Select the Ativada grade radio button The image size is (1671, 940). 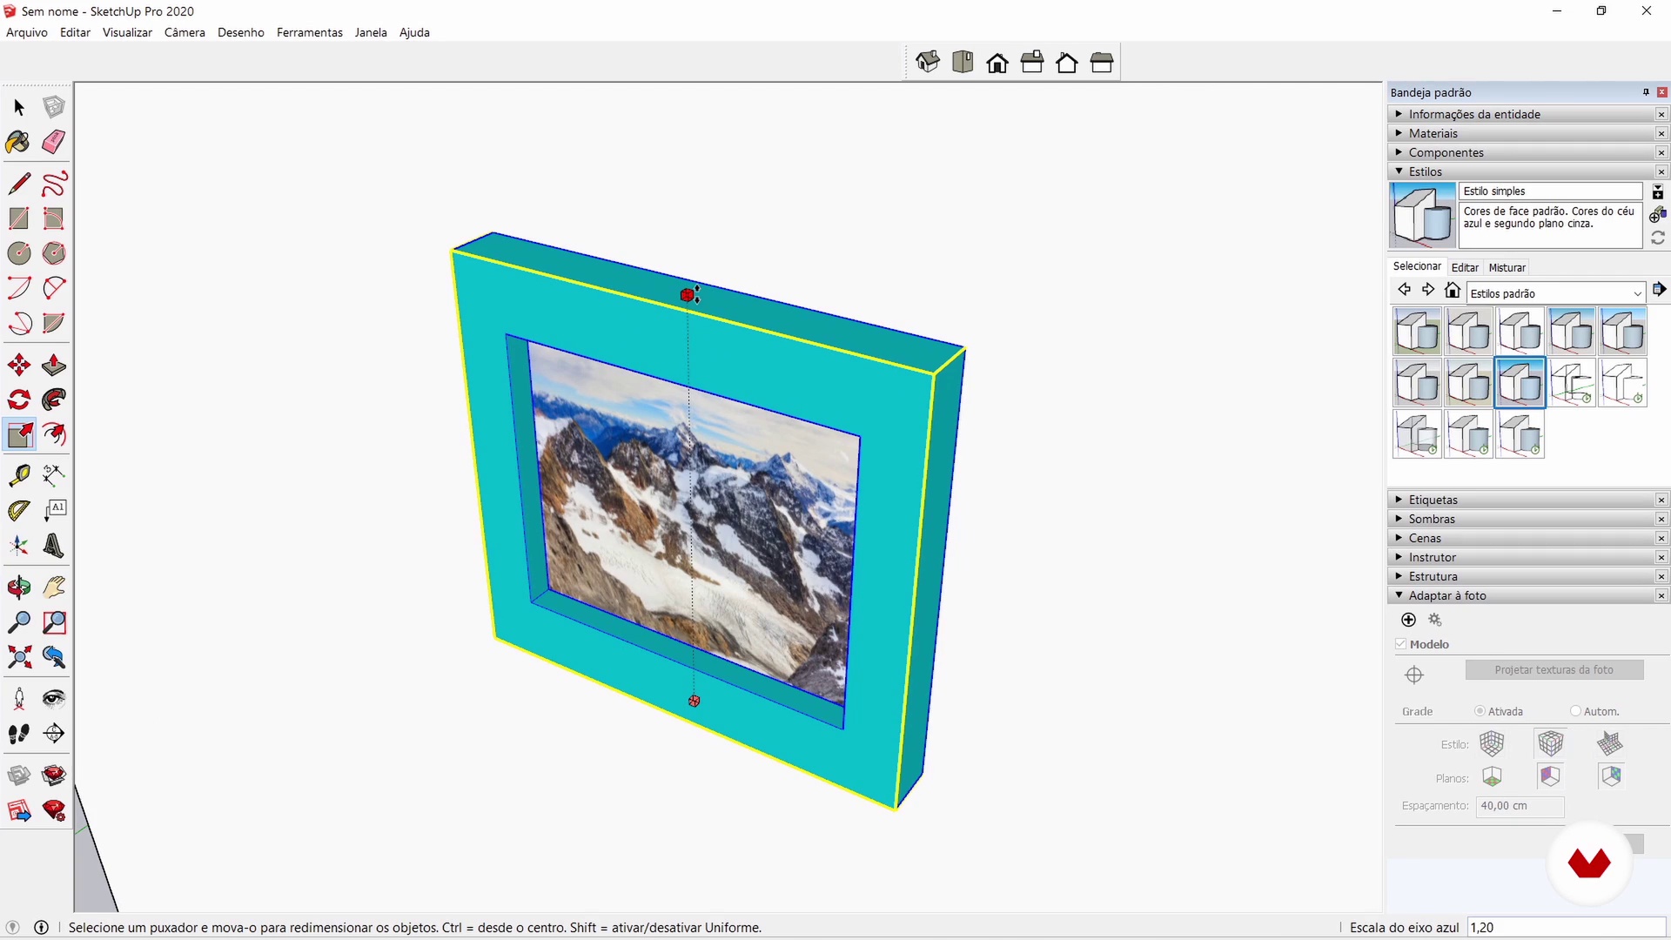coord(1480,711)
